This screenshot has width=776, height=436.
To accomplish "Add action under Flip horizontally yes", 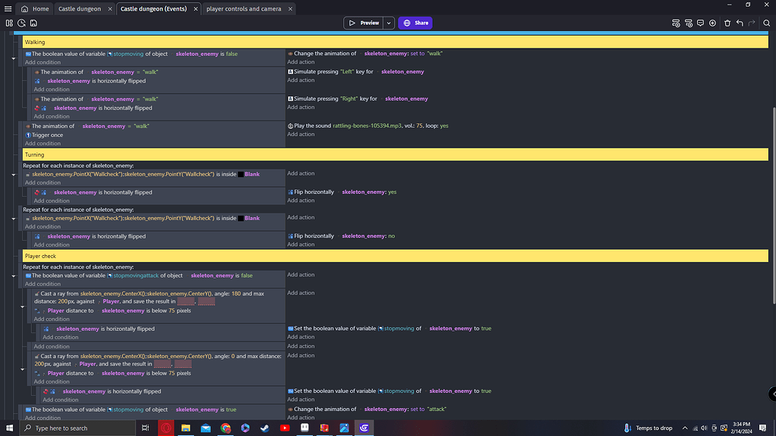I will pos(301,200).
